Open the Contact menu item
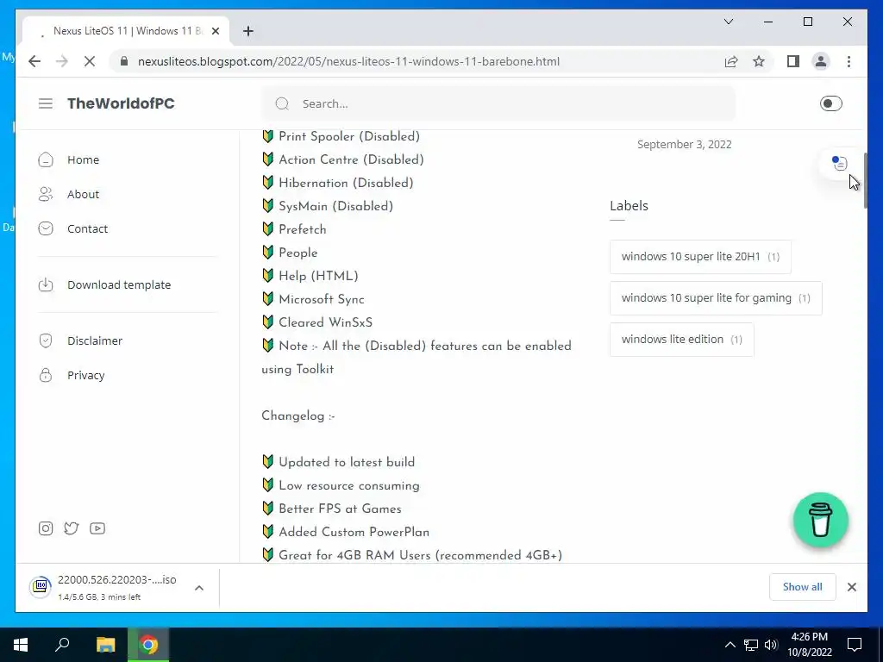Screen dimensions: 883x662 point(87,228)
